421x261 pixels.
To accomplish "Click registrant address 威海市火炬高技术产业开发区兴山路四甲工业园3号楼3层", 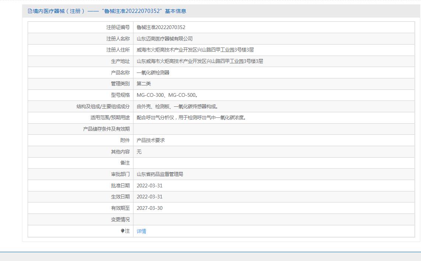I will click(x=195, y=50).
